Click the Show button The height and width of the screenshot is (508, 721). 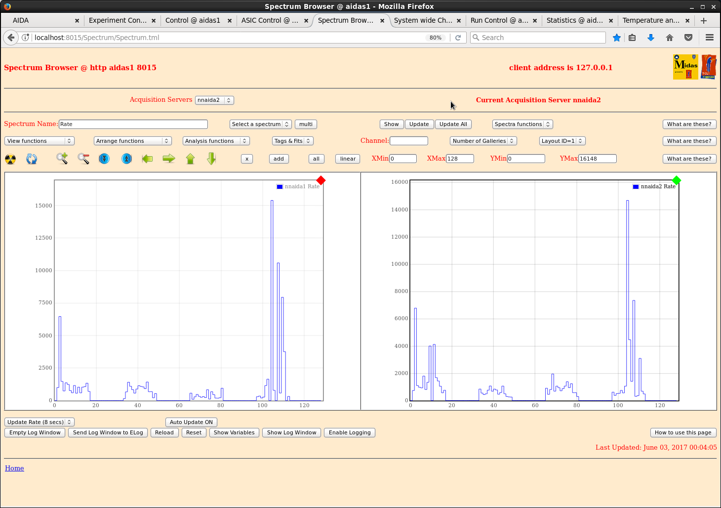tap(392, 124)
